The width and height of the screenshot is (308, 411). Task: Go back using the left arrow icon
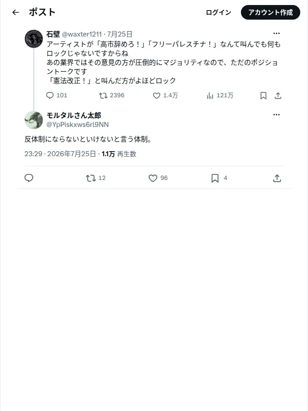(x=16, y=12)
